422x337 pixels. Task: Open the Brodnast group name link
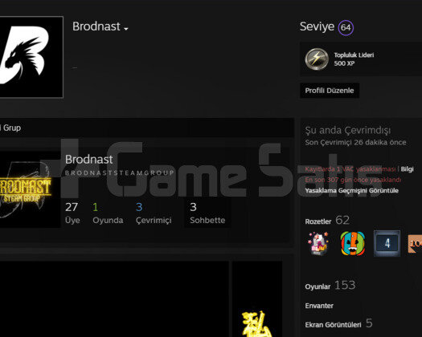click(x=88, y=160)
